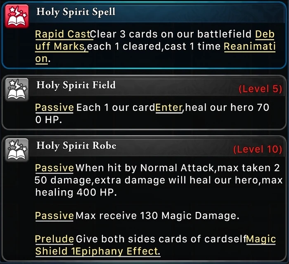Select the Holy Spirit Field title
This screenshot has width=289, height=264.
[x=76, y=85]
